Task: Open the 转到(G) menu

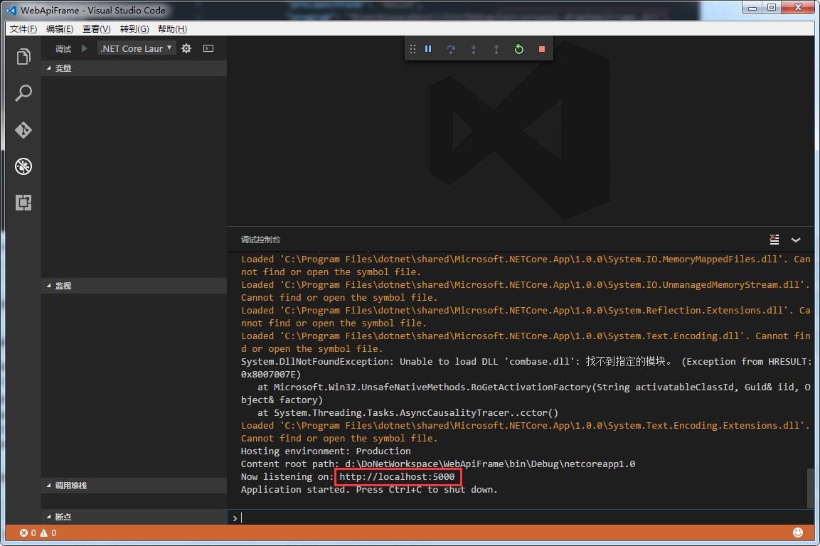Action: 134,28
